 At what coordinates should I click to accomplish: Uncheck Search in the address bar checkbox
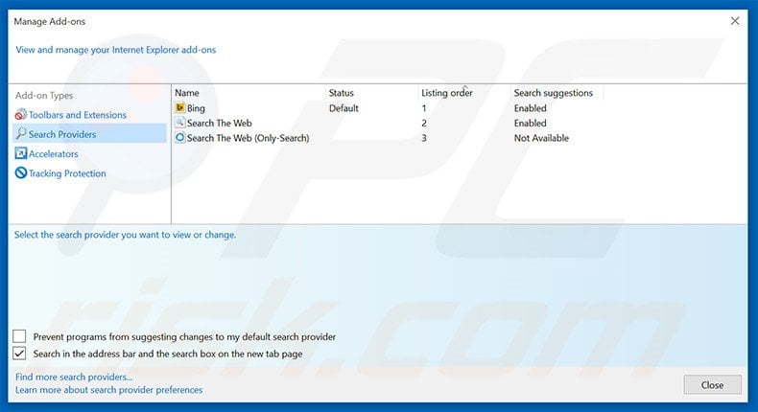coord(19,353)
